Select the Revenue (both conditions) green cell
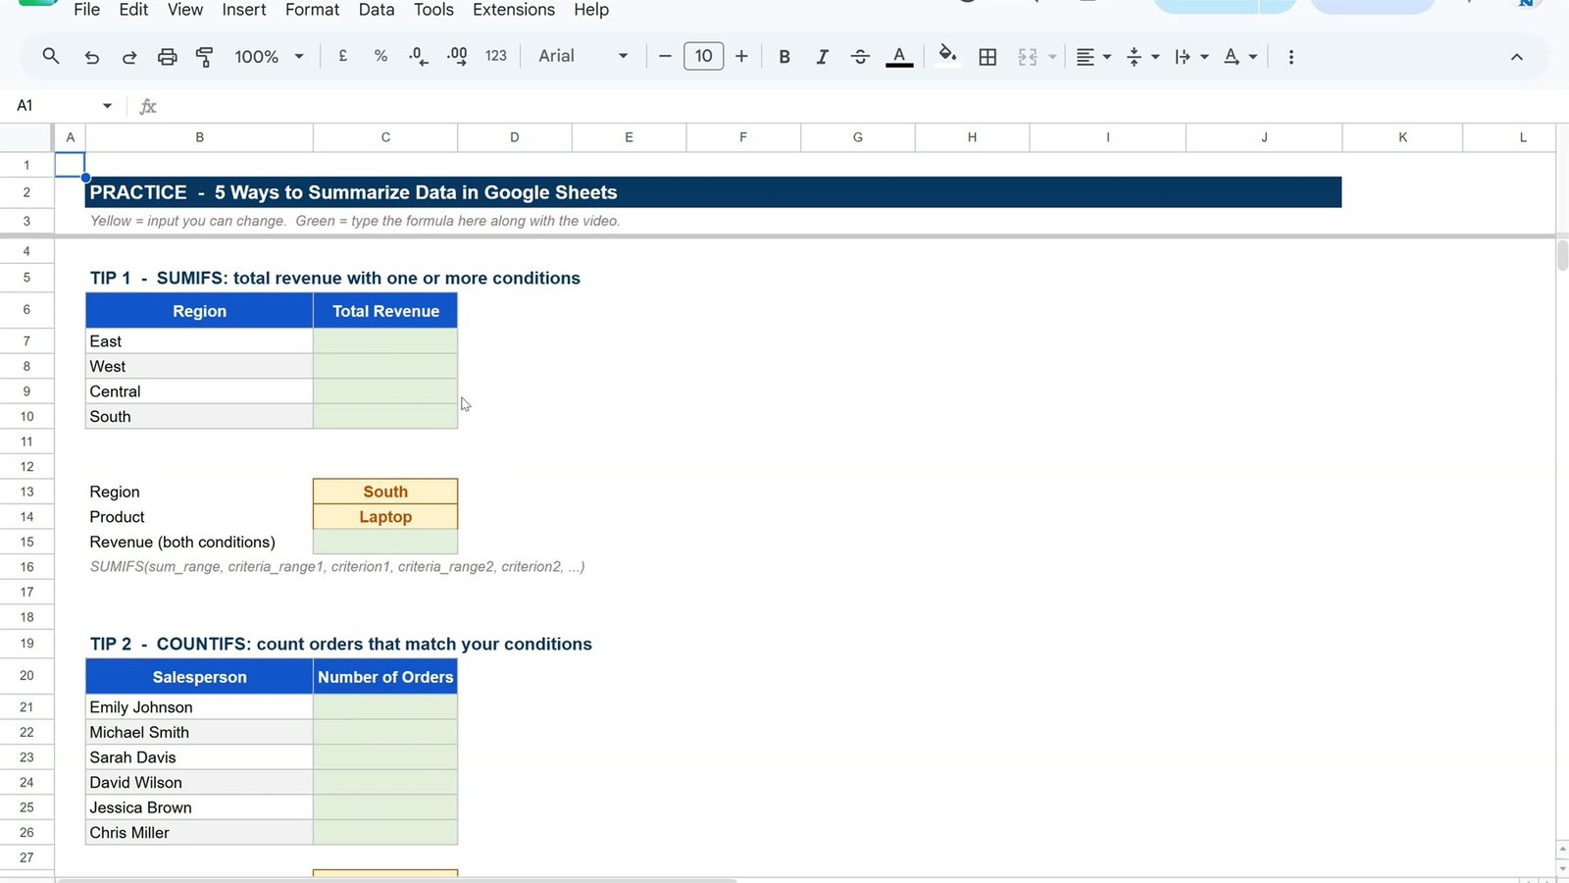Viewport: 1569px width, 883px height. pos(385,542)
